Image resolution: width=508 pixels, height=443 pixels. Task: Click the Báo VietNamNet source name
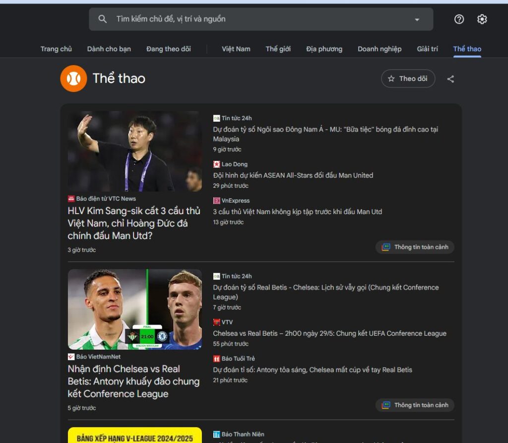(98, 357)
